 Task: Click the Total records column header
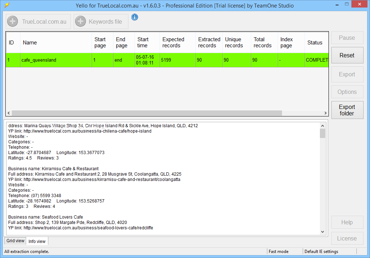264,43
